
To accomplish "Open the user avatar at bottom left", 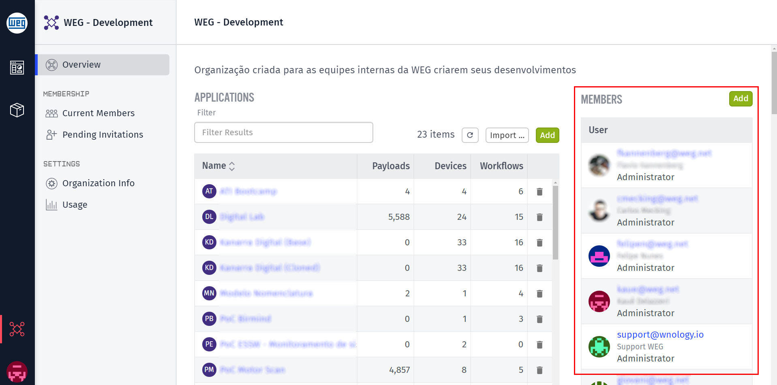I will click(17, 372).
